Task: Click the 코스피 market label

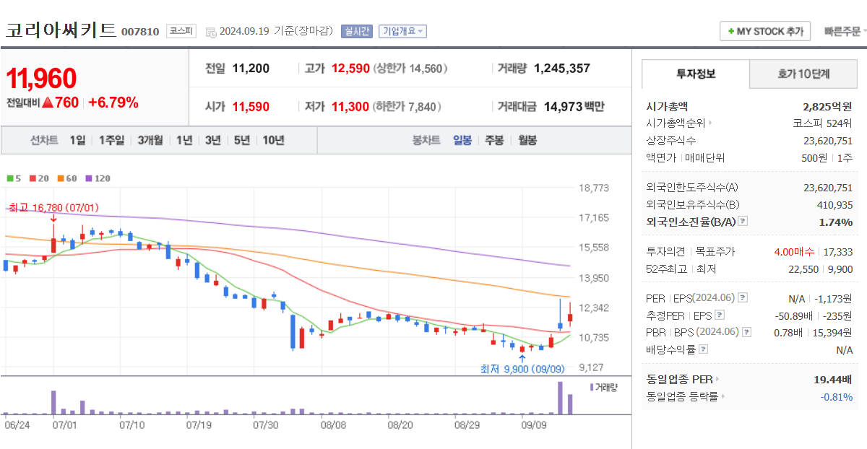Action: pos(181,31)
